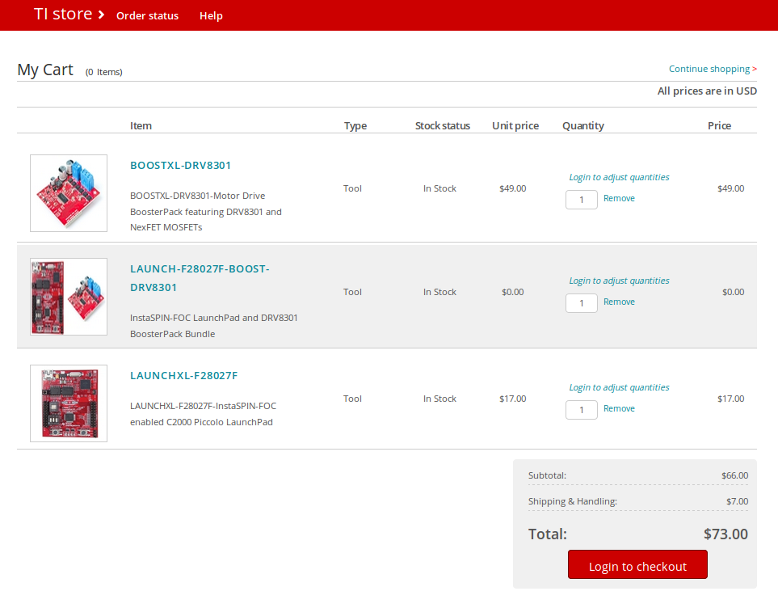Select the $7.00 shipping and handling value

pyautogui.click(x=737, y=501)
